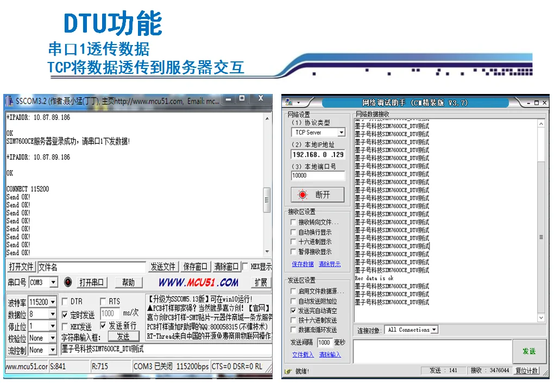The width and height of the screenshot is (554, 390).
Task: Enable the RTS checkbox
Action: [x=103, y=301]
